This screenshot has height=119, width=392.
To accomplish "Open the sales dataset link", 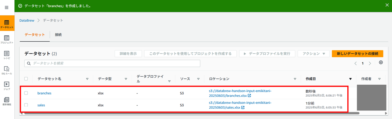I will click(x=41, y=105).
